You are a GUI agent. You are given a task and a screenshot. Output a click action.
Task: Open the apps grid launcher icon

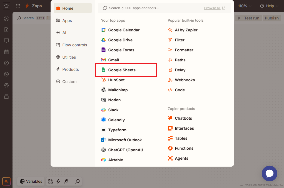(x=18, y=6)
